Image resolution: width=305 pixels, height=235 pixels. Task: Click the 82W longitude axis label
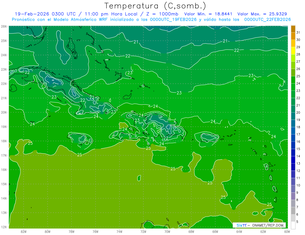pyautogui.click(x=24, y=231)
